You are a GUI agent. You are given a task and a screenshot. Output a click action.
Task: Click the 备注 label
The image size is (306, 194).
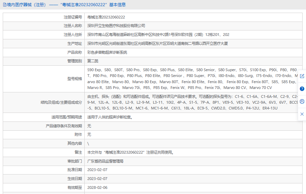[x=78, y=152]
